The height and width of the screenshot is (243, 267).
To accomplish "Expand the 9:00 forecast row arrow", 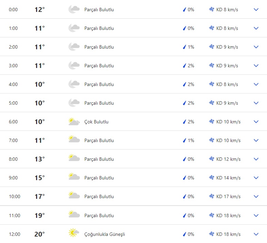I will (x=256, y=178).
